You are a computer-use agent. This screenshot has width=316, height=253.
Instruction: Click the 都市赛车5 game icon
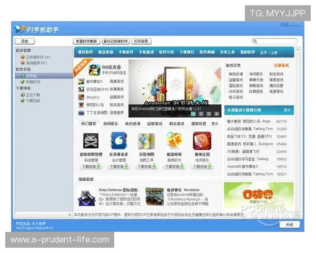click(82, 82)
